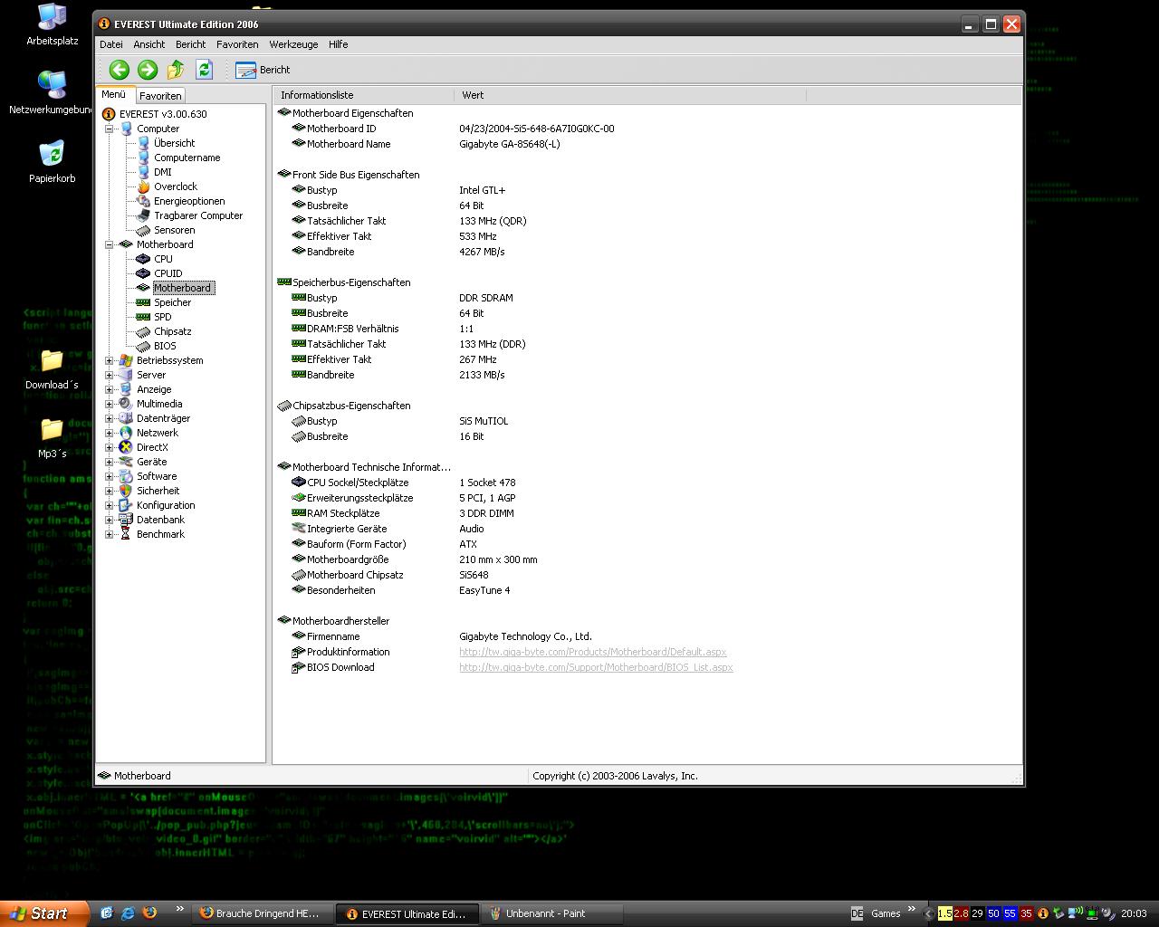Launch Internet Explorer from quick launch

[128, 913]
